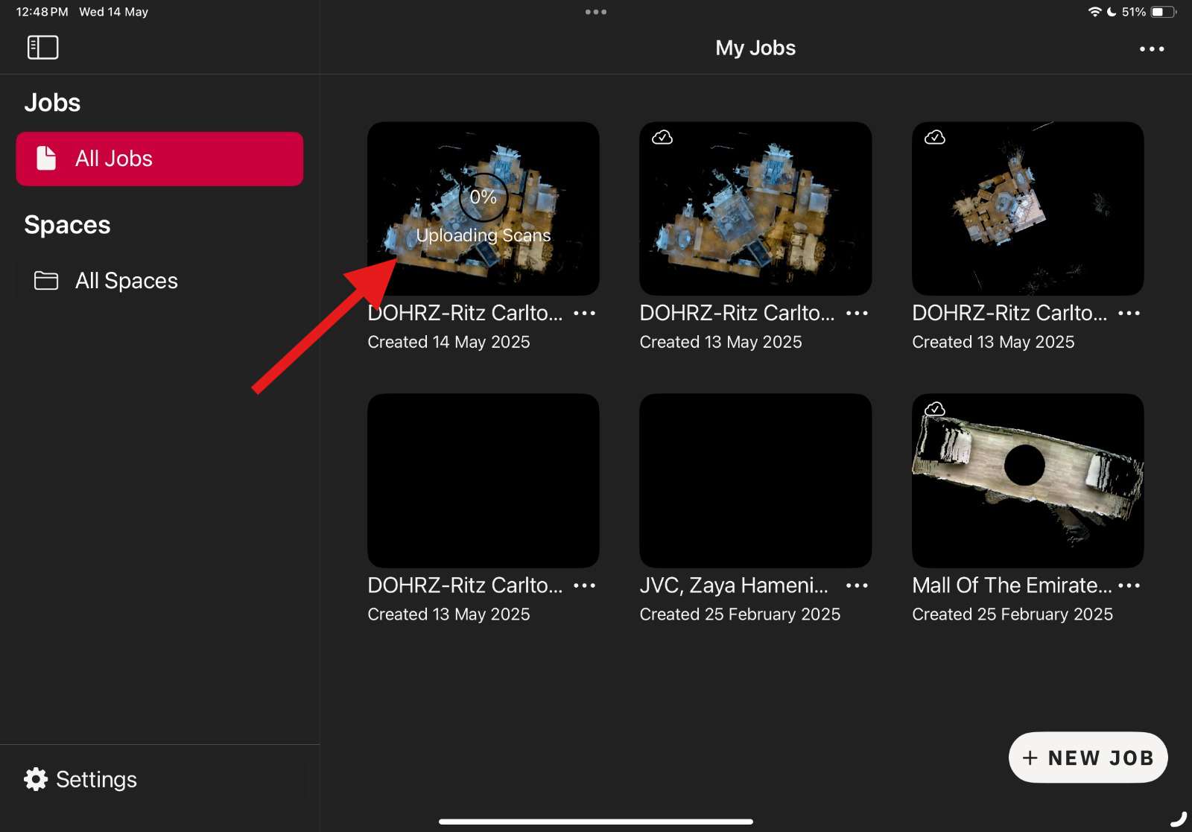Select All Jobs in sidebar
The image size is (1192, 832).
coord(159,159)
